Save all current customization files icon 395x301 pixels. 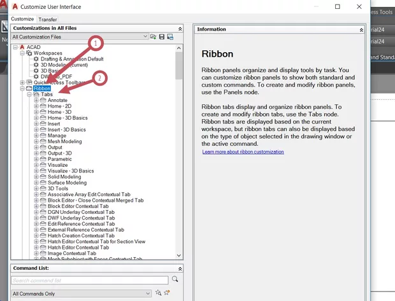coord(162,37)
